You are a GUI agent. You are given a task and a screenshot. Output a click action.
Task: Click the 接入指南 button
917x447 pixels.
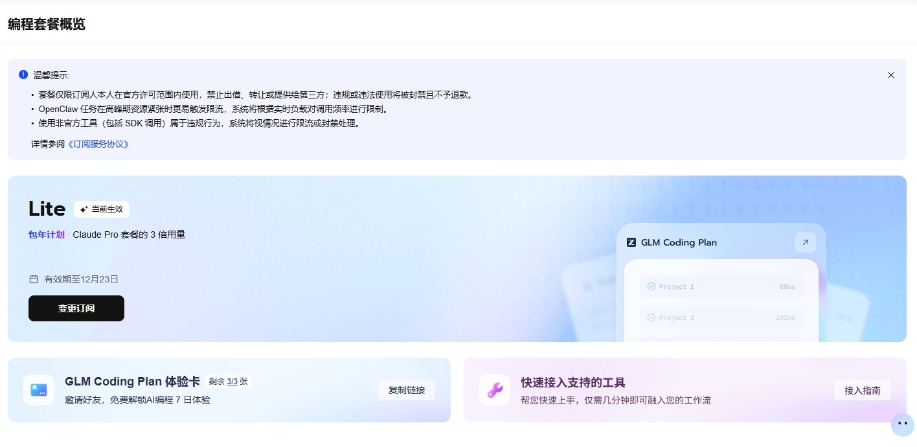coord(862,390)
